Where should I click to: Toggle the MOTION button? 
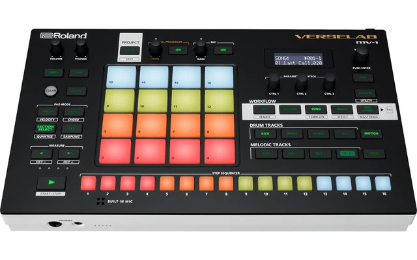[x=371, y=133]
